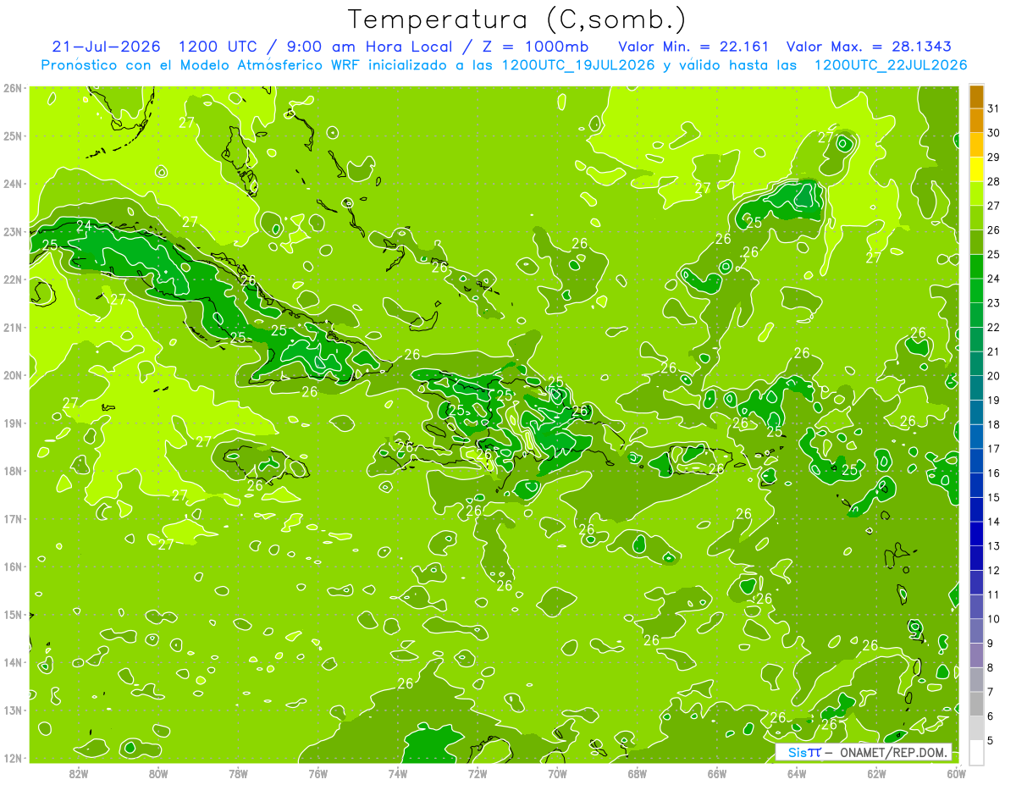The height and width of the screenshot is (785, 1016).
Task: Click the '24N' latitude label
Action: [x=13, y=184]
